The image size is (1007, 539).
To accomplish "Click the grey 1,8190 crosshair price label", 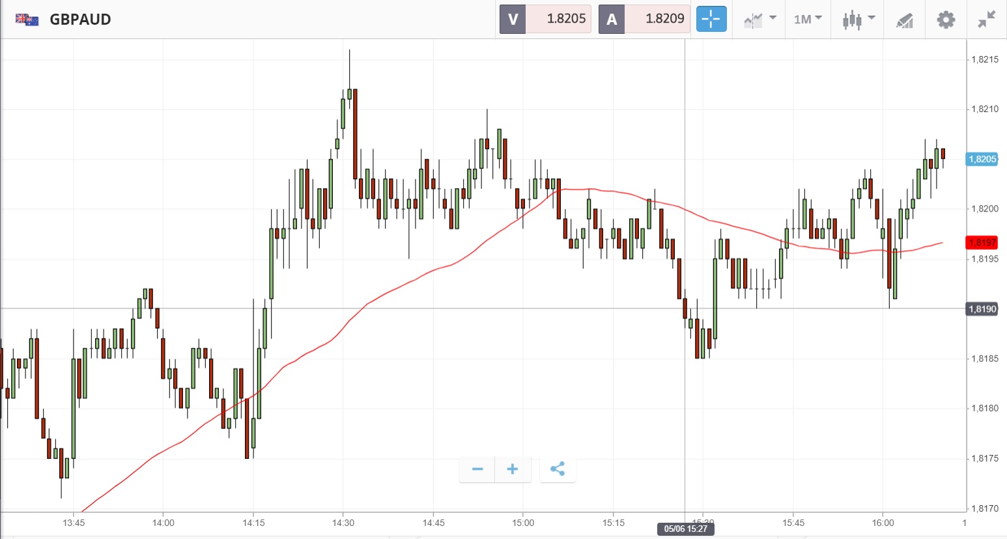I will pos(982,309).
